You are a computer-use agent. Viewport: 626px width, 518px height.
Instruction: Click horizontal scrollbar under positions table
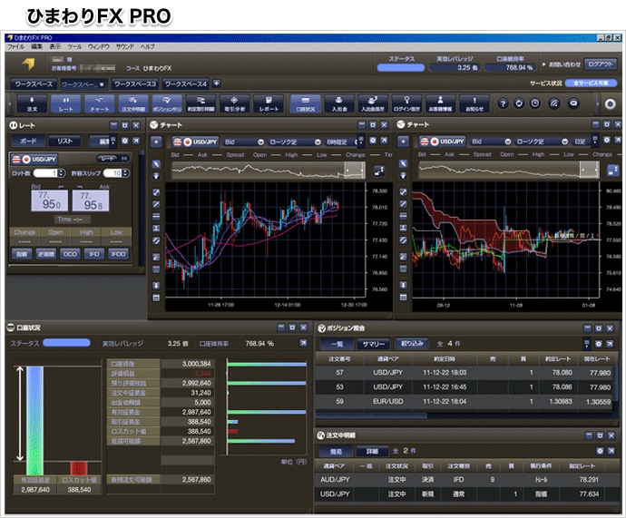click(x=371, y=415)
